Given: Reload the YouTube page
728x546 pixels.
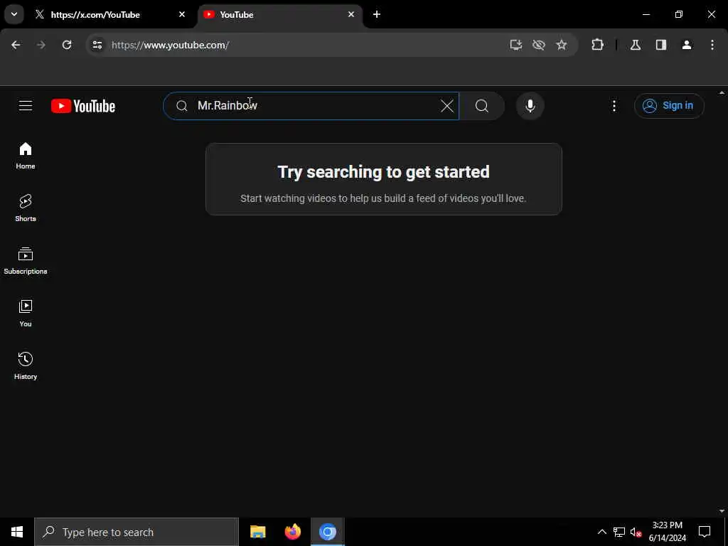Looking at the screenshot, I should 67,45.
